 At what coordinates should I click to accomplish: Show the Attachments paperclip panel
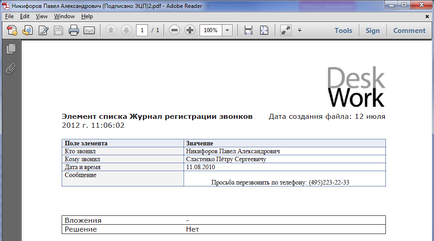tap(11, 69)
